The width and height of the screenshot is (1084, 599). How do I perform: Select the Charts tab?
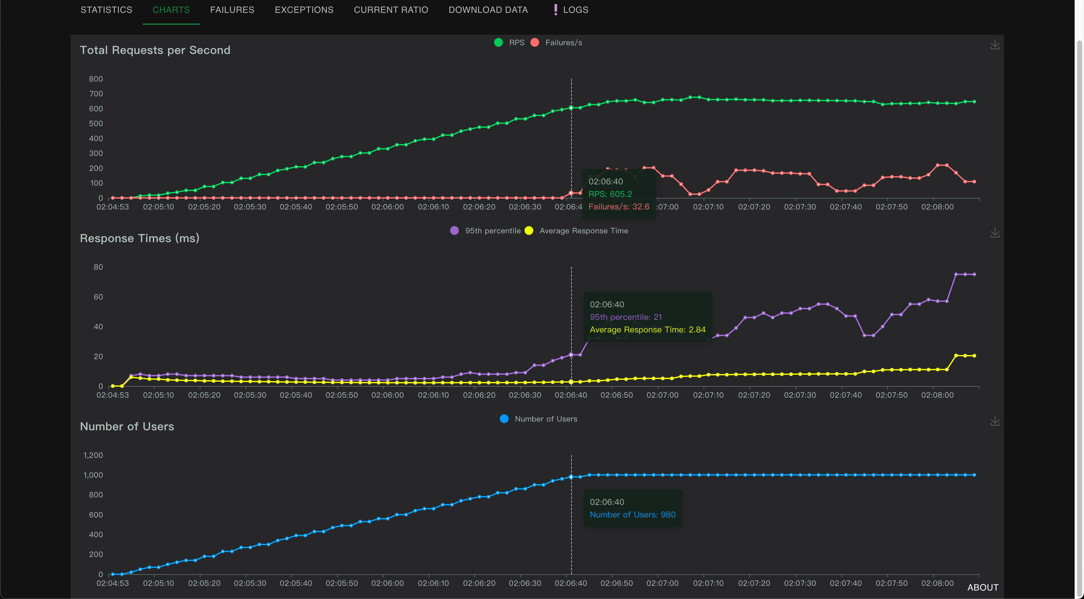tap(171, 10)
